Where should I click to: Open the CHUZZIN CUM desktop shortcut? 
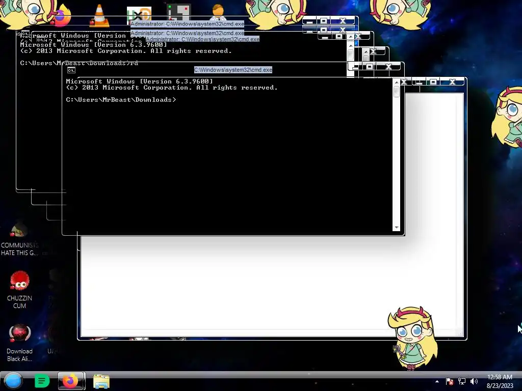click(19, 290)
